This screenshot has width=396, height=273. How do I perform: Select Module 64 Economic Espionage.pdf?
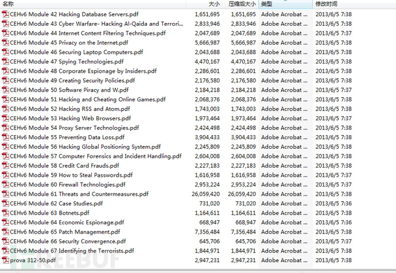pyautogui.click(x=67, y=223)
